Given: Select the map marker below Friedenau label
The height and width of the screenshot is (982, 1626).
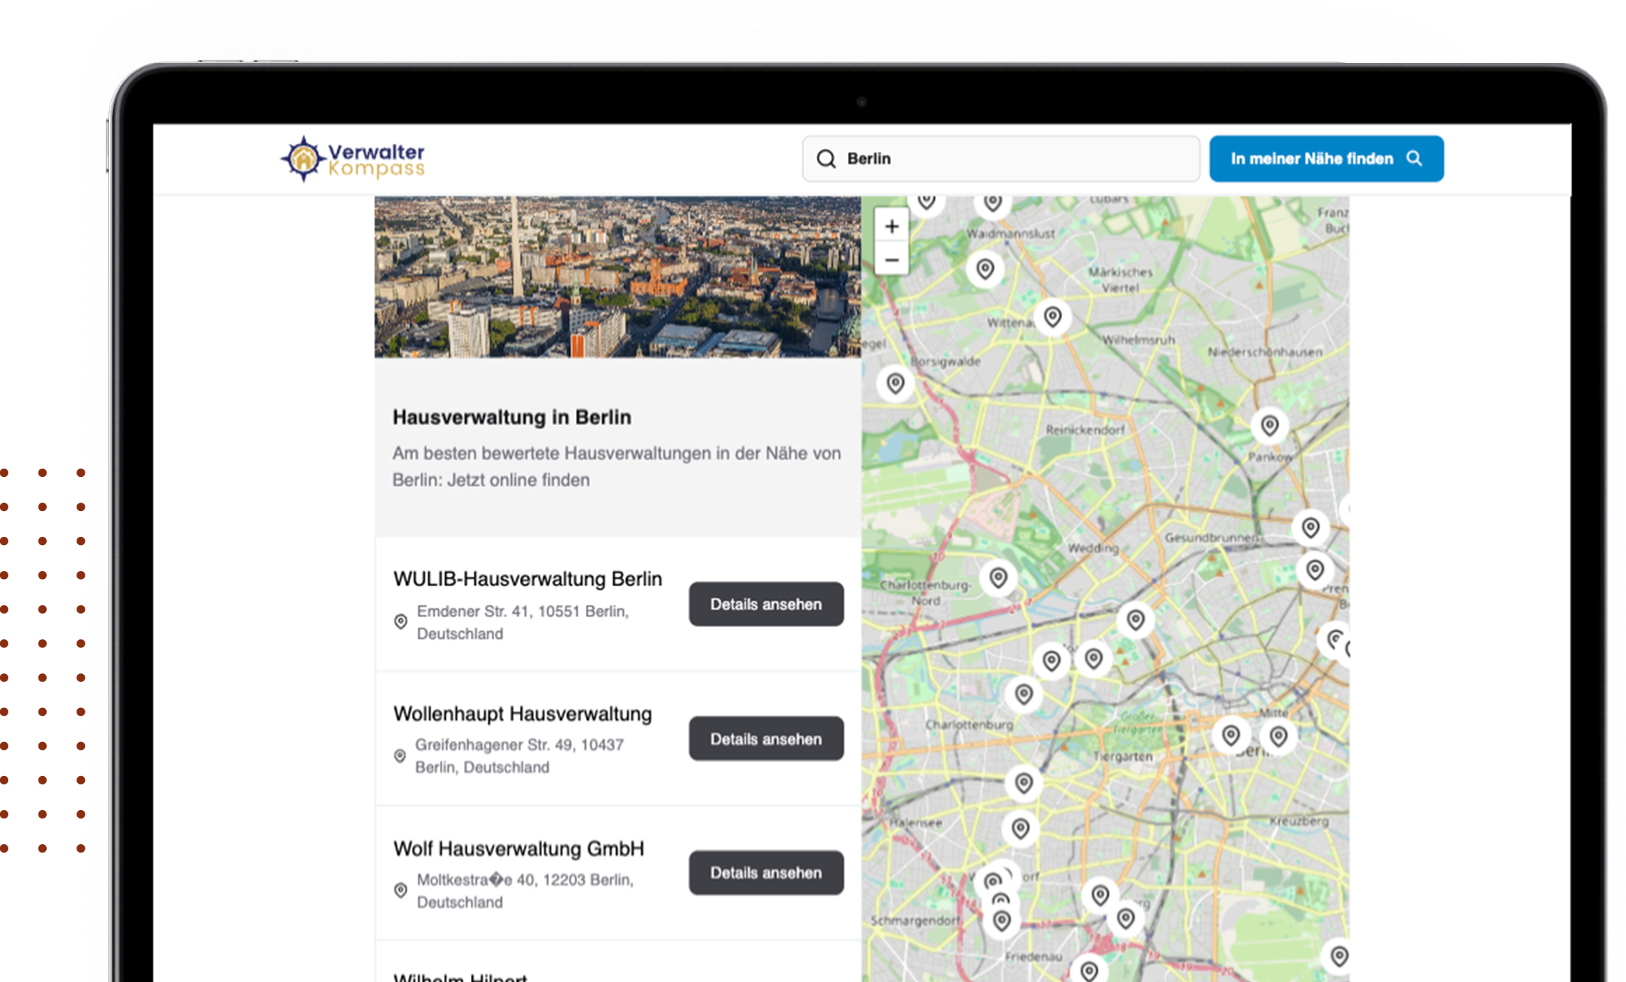Looking at the screenshot, I should pos(1089,970).
